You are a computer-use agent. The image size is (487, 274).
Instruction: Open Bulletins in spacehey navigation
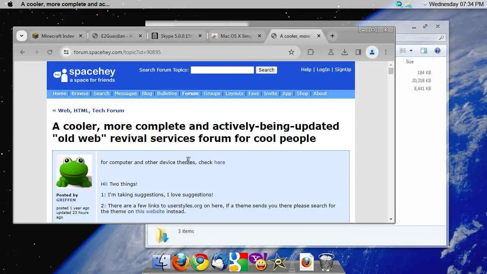click(x=167, y=93)
